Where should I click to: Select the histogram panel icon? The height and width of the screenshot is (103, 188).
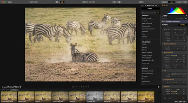(x=162, y=5)
